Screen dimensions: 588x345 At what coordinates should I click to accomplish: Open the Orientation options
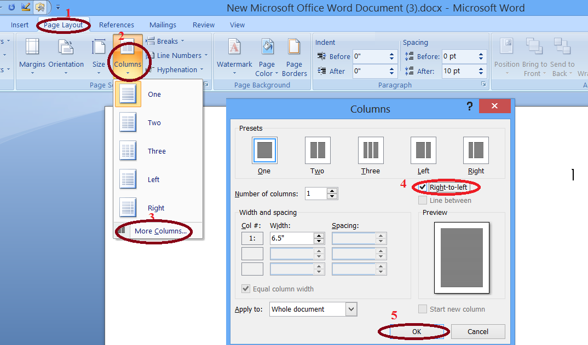[x=66, y=56]
